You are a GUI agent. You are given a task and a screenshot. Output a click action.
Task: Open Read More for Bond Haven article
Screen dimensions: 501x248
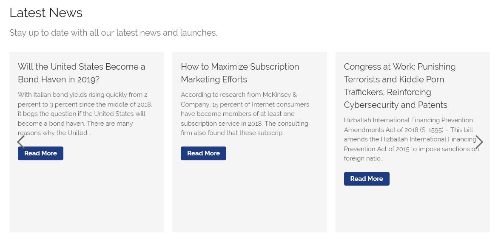tap(40, 153)
